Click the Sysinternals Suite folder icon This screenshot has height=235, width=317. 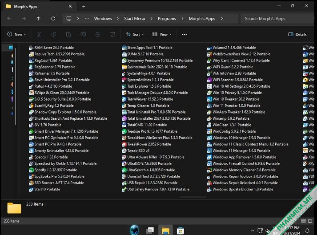pyautogui.click(x=124, y=67)
